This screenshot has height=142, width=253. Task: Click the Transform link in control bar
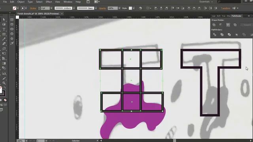tap(226, 8)
